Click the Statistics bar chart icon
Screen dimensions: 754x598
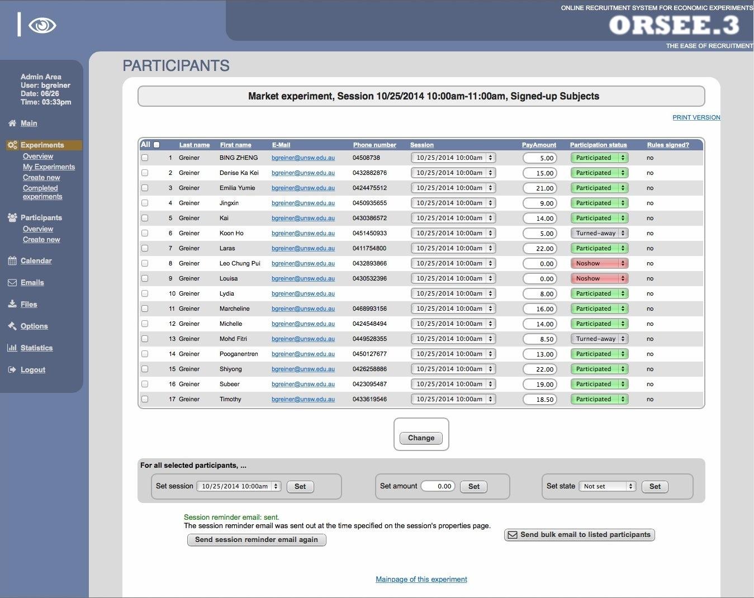[12, 348]
